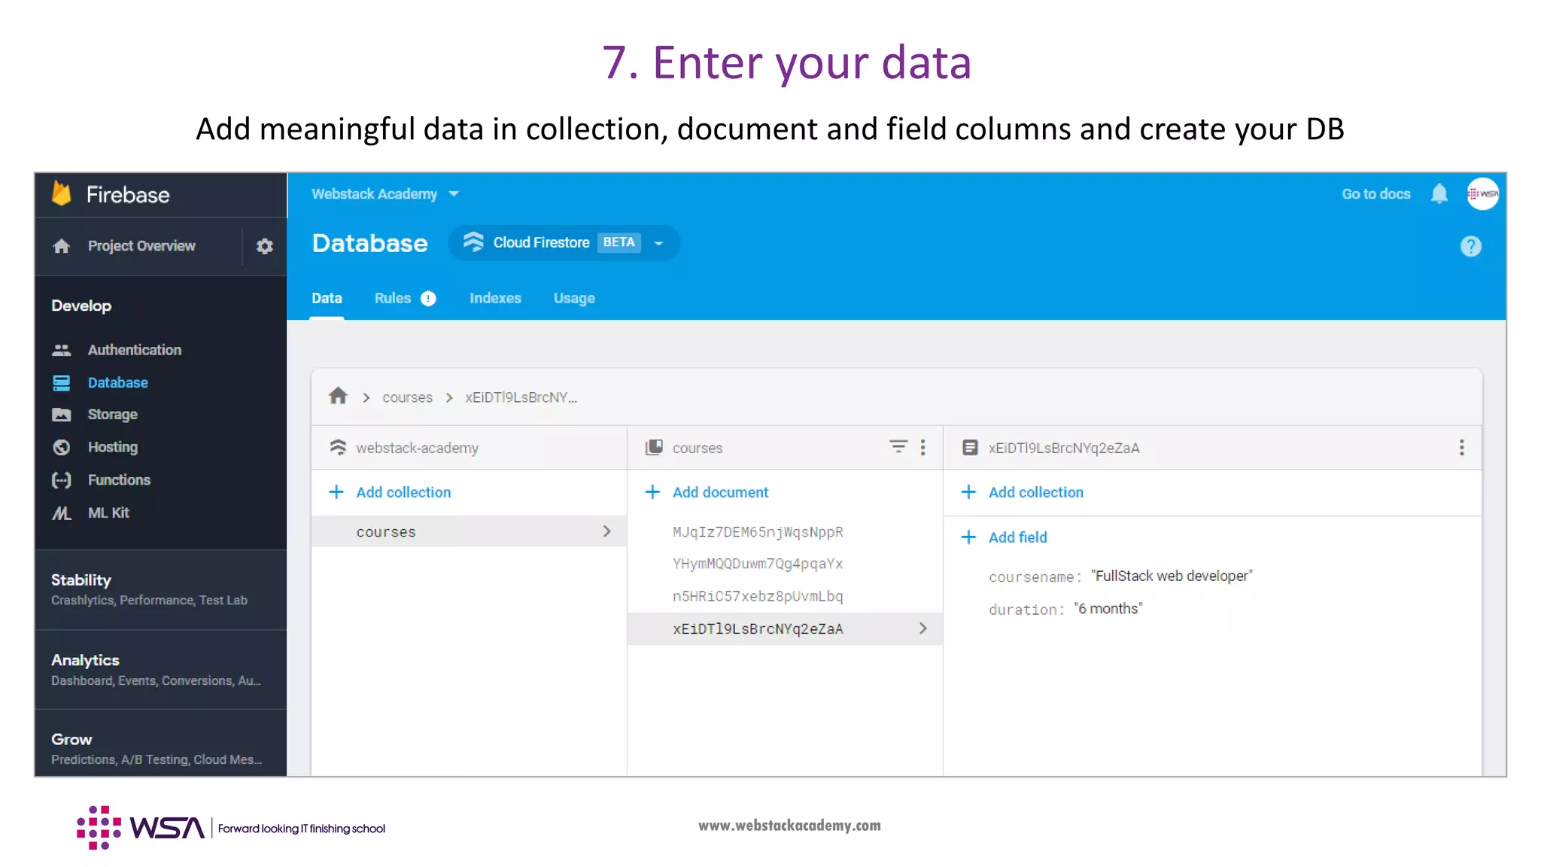Screen dimensions: 1541x867
Task: Open Functions in the sidebar
Action: click(119, 480)
